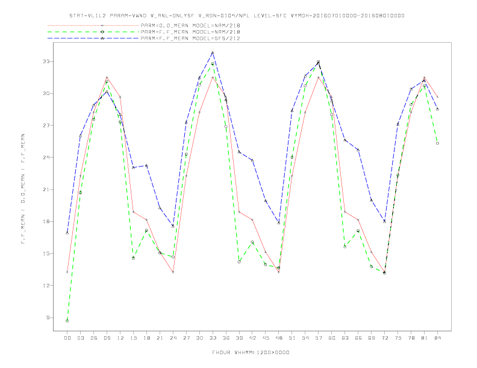Select legend entry PARM=F.F_MEAN MODEL=NAM/218
Image resolution: width=477 pixels, height=368 pixels.
click(x=190, y=32)
